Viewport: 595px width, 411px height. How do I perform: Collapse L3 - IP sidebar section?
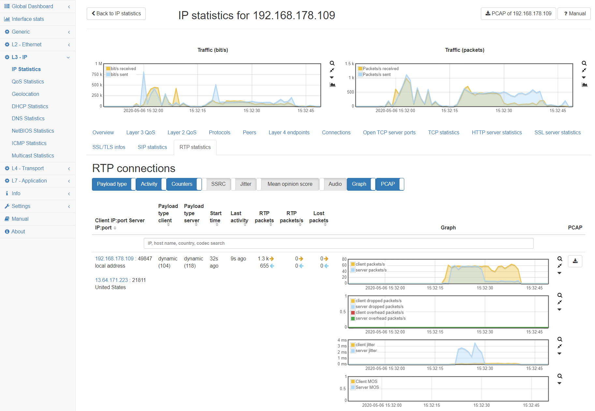37,57
